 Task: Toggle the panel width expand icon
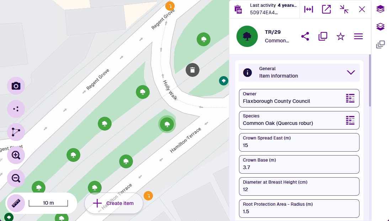coord(309,9)
